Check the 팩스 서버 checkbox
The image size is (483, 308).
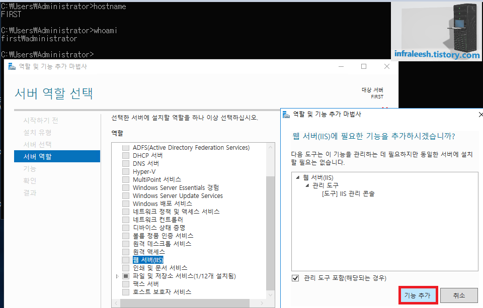tap(126, 284)
